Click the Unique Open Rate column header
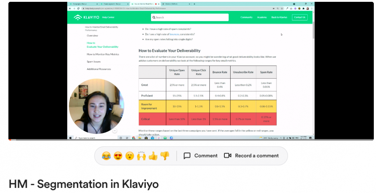The height and width of the screenshot is (193, 376). tap(177, 72)
